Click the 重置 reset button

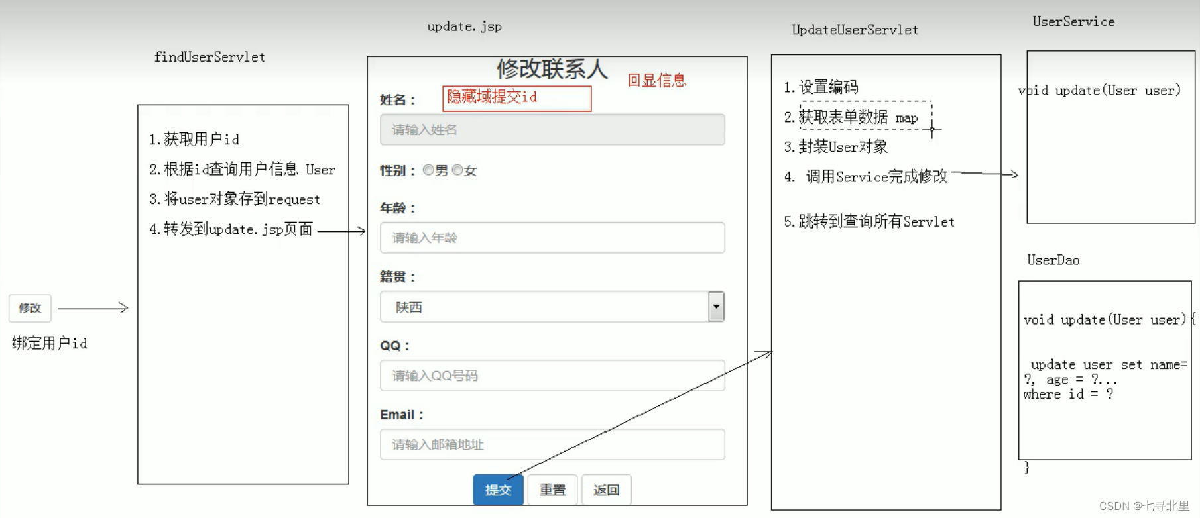(552, 490)
